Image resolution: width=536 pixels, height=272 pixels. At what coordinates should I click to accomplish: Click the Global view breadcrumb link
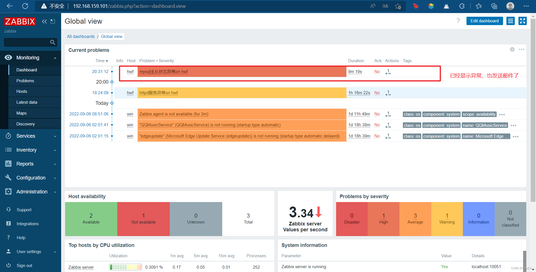point(111,37)
